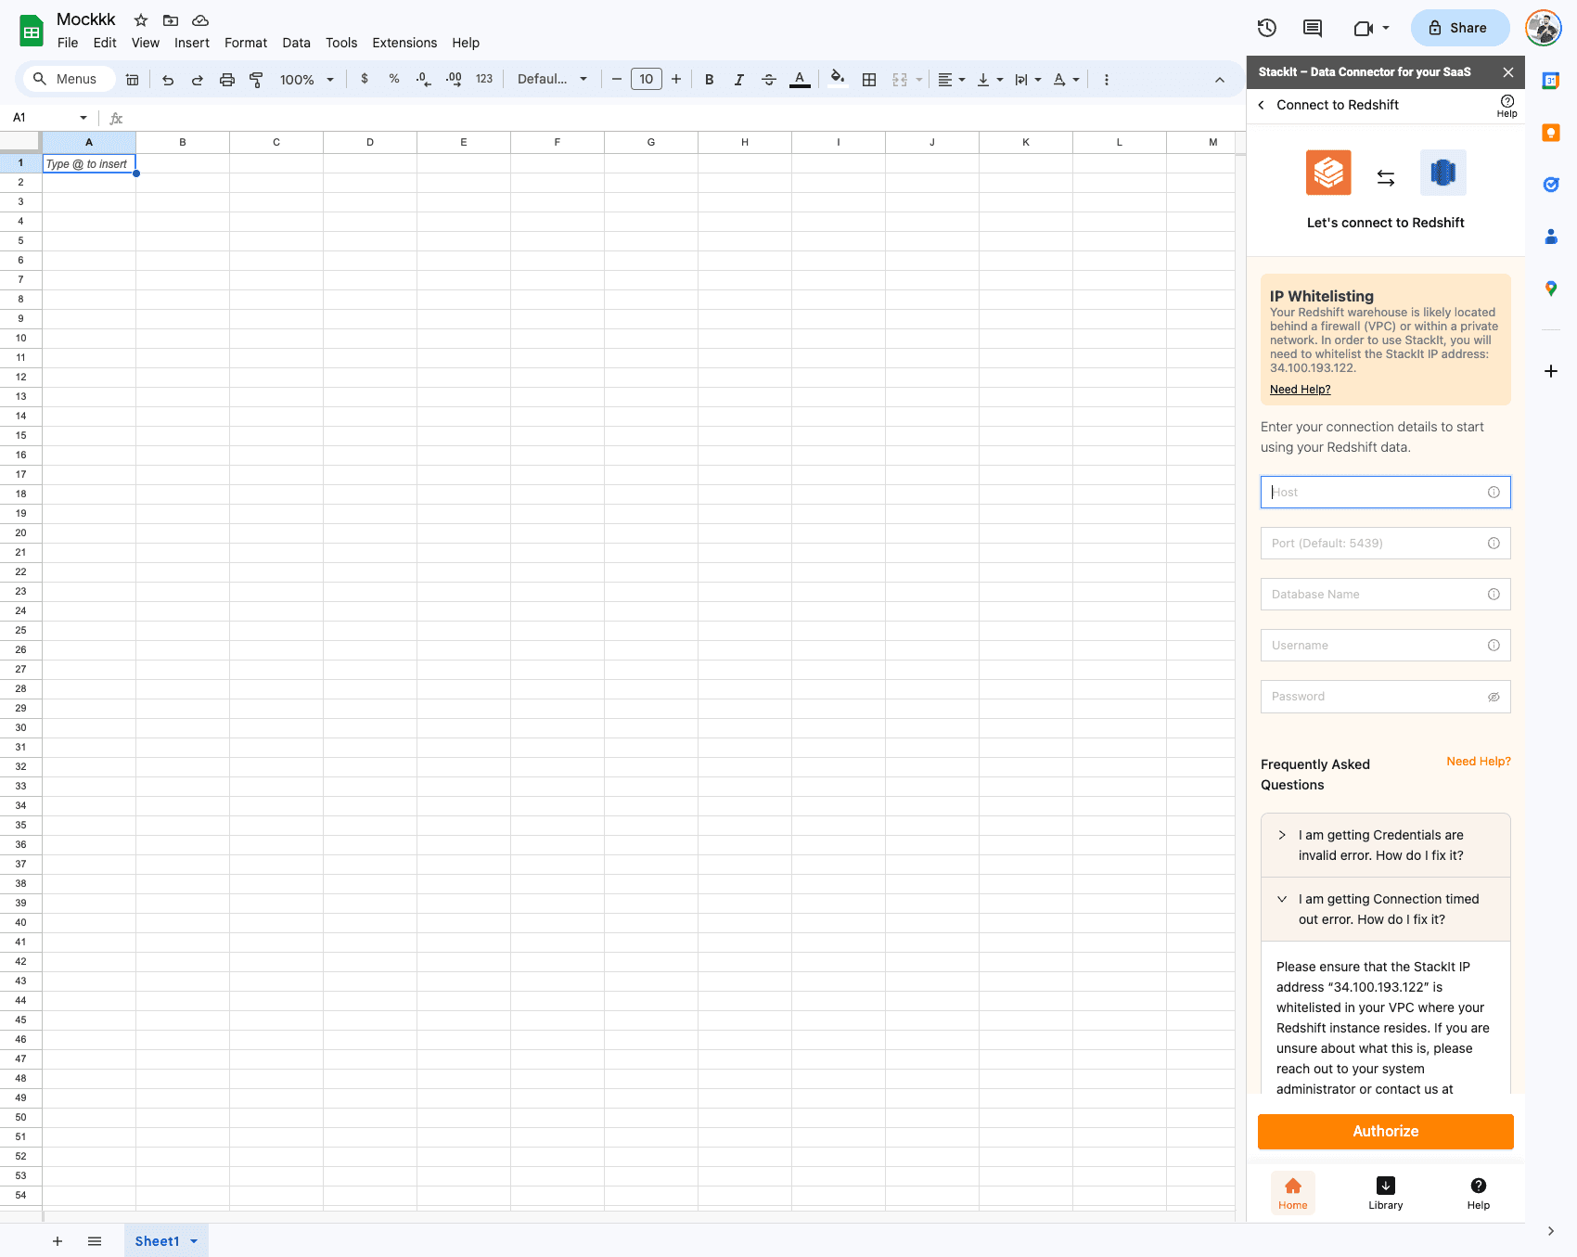Increase font size with plus button

point(676,79)
